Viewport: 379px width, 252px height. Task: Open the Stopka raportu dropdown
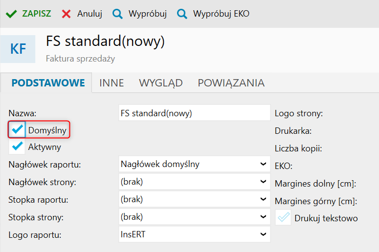pyautogui.click(x=195, y=199)
